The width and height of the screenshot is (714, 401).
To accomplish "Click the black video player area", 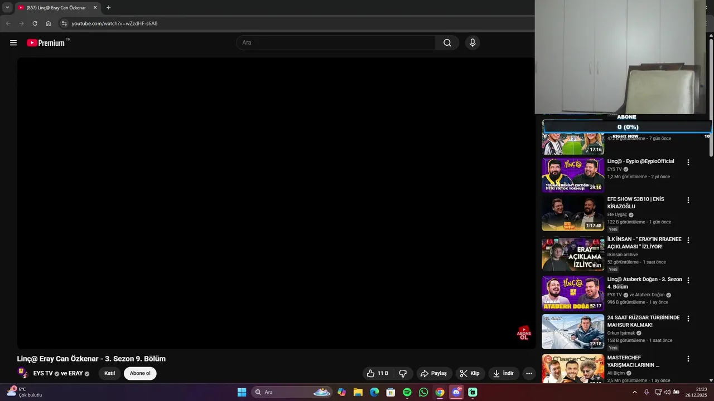I will 276,203.
